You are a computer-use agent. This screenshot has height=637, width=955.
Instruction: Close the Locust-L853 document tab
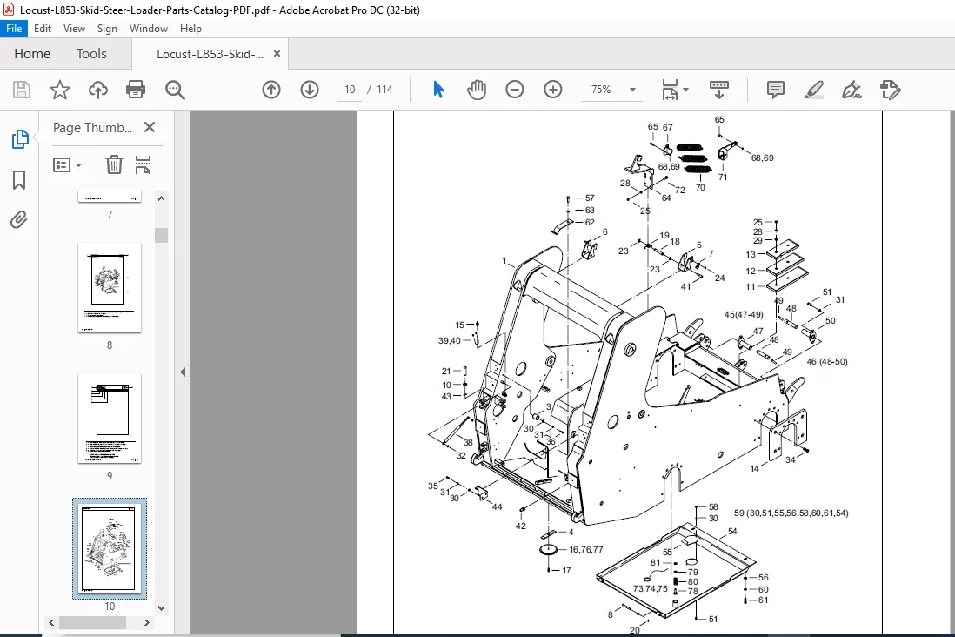click(277, 54)
